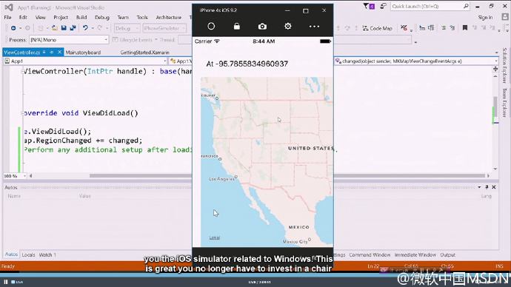The height and width of the screenshot is (287, 511).
Task: Toggle pin on ViewController.cs tab
Action: pos(52,52)
